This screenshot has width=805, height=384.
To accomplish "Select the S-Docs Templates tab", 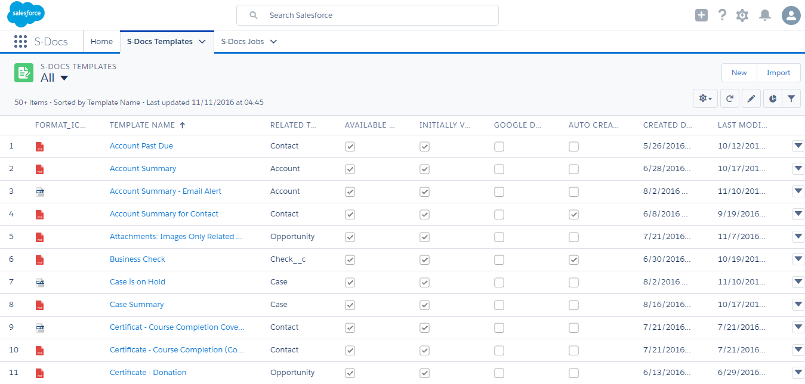I will coord(160,42).
